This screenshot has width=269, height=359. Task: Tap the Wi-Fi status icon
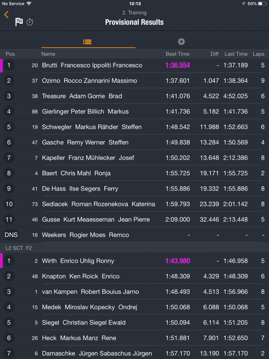pos(29,4)
